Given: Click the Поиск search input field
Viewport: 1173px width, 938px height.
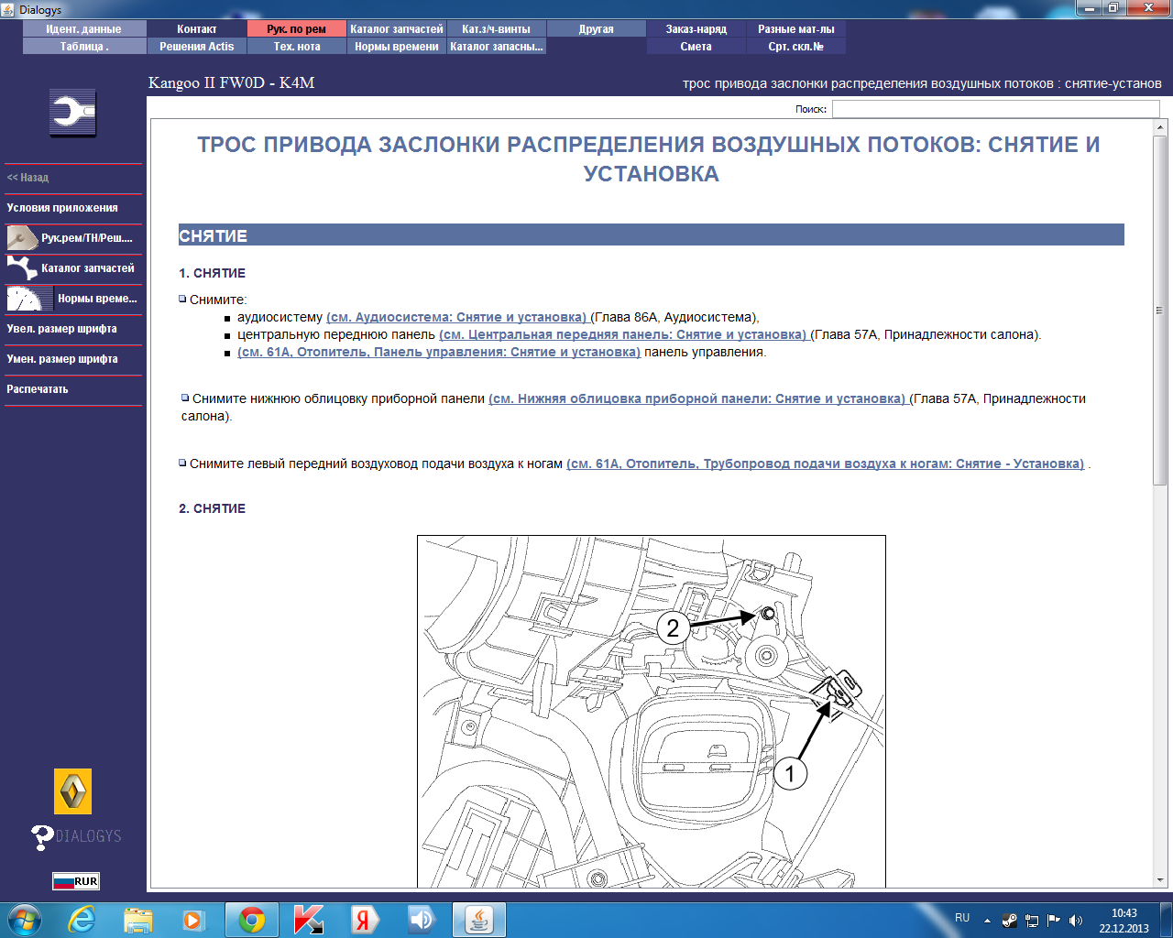Looking at the screenshot, I should [995, 109].
